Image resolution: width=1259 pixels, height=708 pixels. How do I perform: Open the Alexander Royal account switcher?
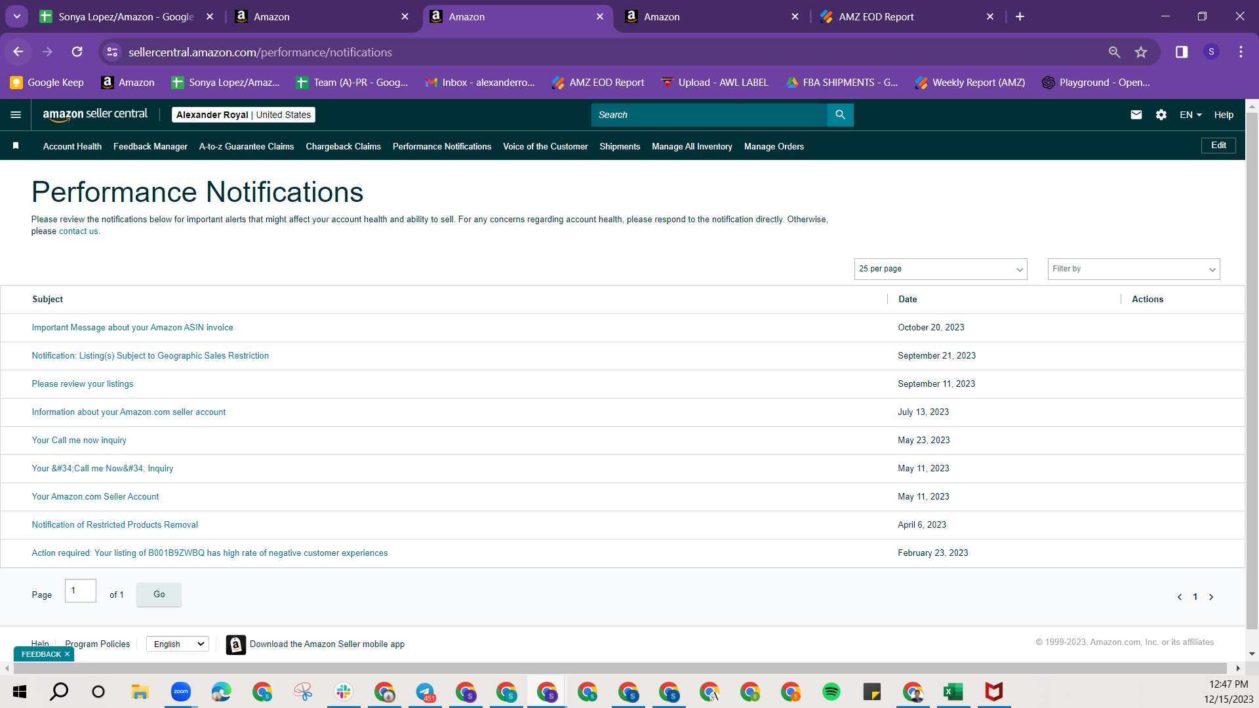point(243,115)
